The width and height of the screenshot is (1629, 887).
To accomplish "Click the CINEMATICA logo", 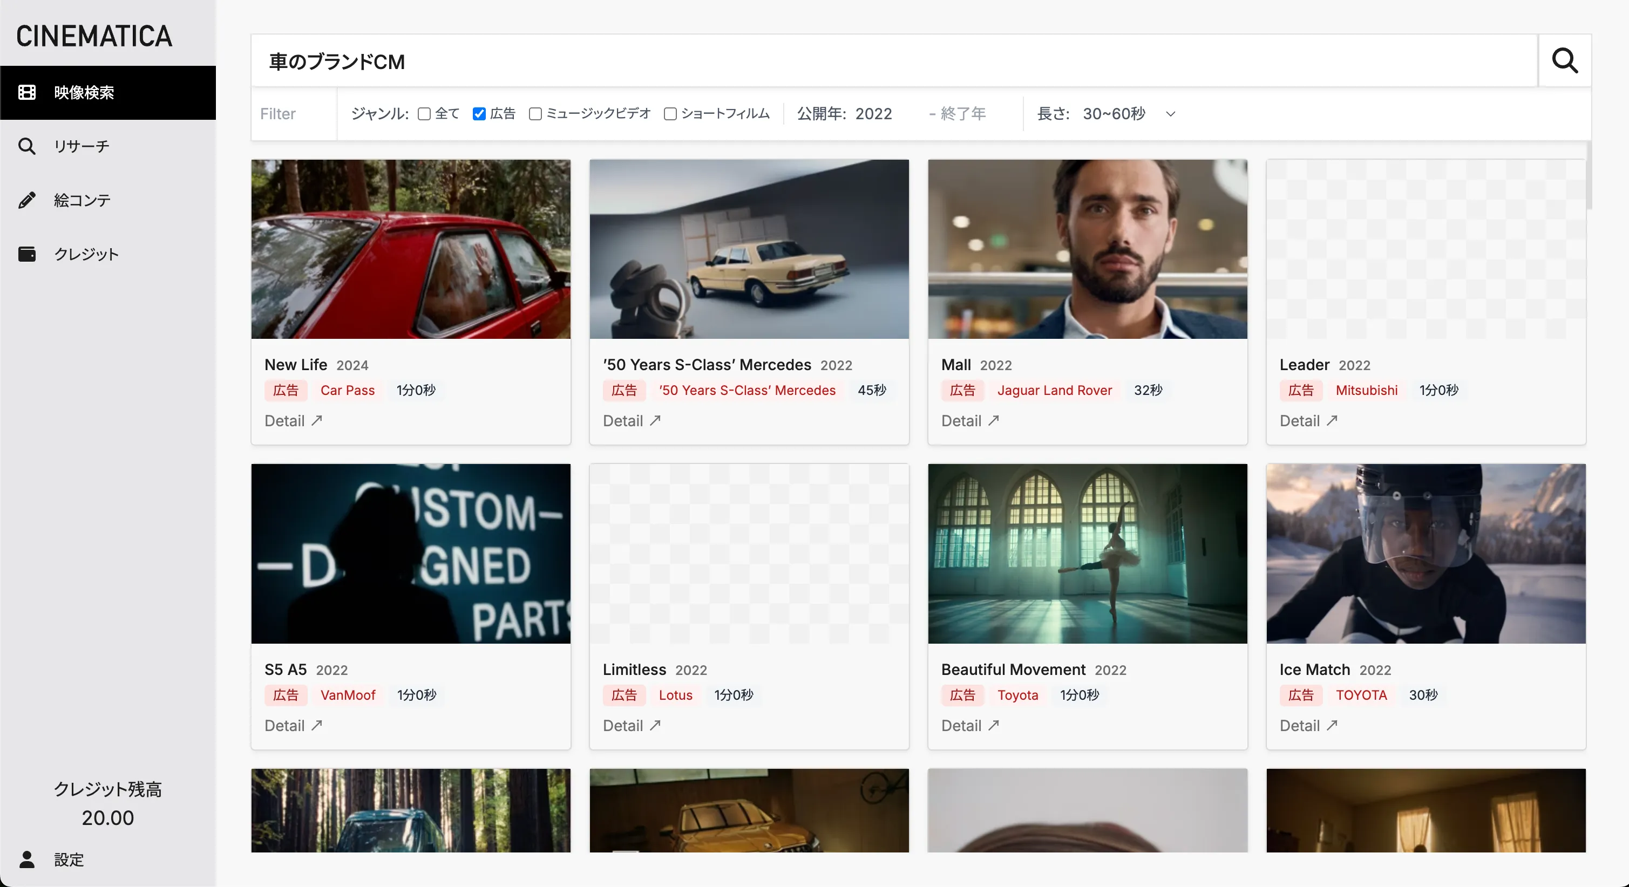I will 94,36.
